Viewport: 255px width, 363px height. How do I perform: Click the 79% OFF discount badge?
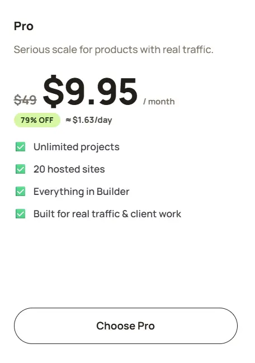(37, 120)
